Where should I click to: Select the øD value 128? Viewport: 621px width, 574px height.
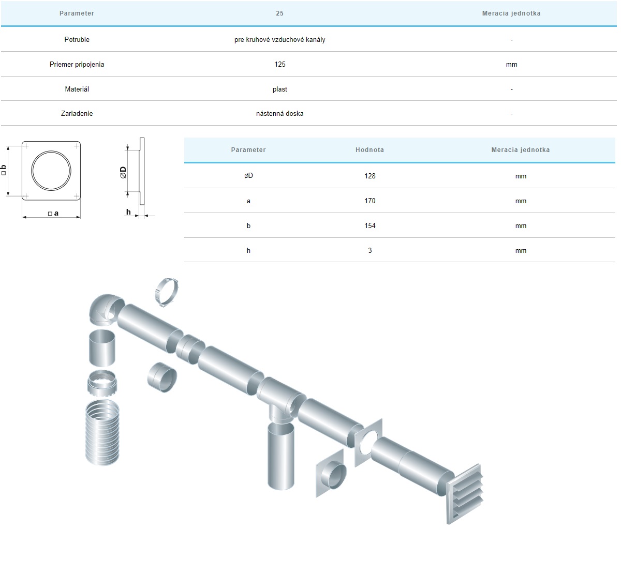click(x=369, y=176)
